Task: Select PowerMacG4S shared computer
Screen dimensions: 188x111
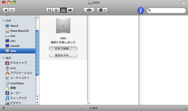Action: click(20, 31)
